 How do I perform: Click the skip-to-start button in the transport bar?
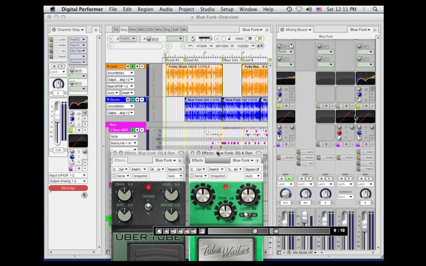[173, 231]
